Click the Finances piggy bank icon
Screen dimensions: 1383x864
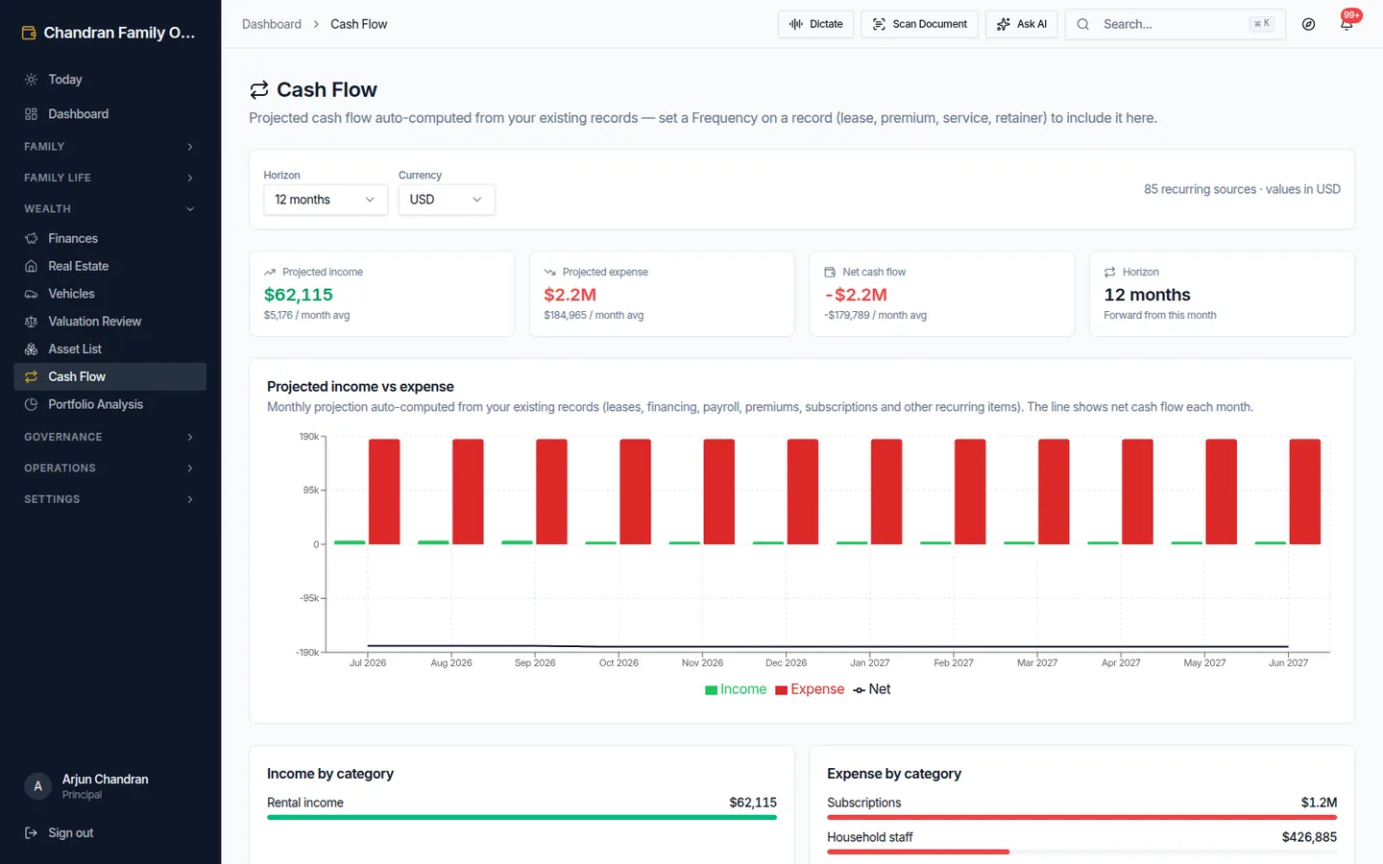tap(31, 238)
